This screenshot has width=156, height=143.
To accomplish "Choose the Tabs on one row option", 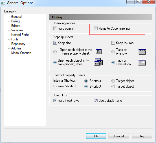I will pos(113,52).
